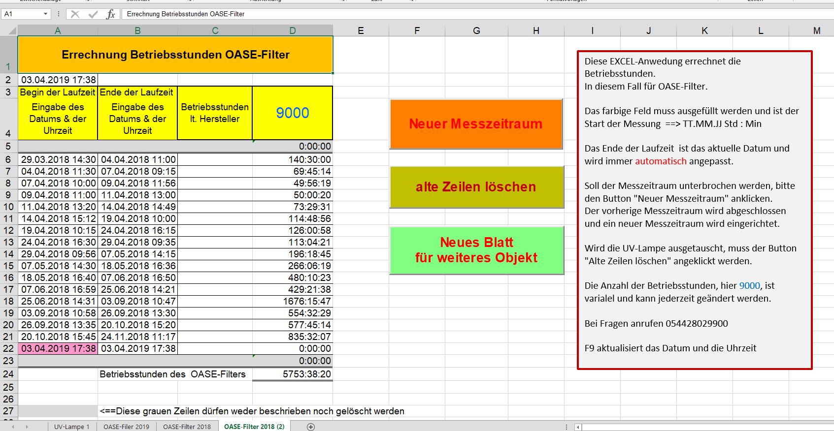Click the Ende der Laufzeit header cell
The width and height of the screenshot is (834, 431).
137,92
